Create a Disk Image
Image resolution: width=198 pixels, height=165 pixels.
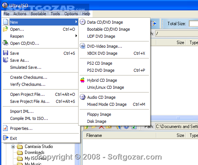coord(114,121)
